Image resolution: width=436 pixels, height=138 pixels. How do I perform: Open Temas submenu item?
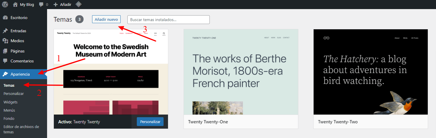9,85
